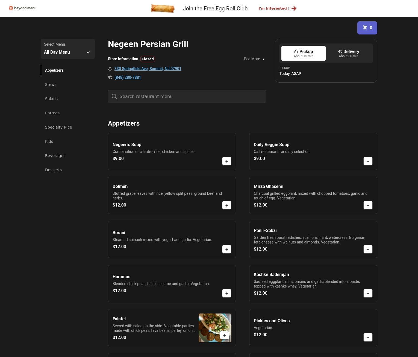Select Pickup order option
Image resolution: width=418 pixels, height=357 pixels.
303,53
